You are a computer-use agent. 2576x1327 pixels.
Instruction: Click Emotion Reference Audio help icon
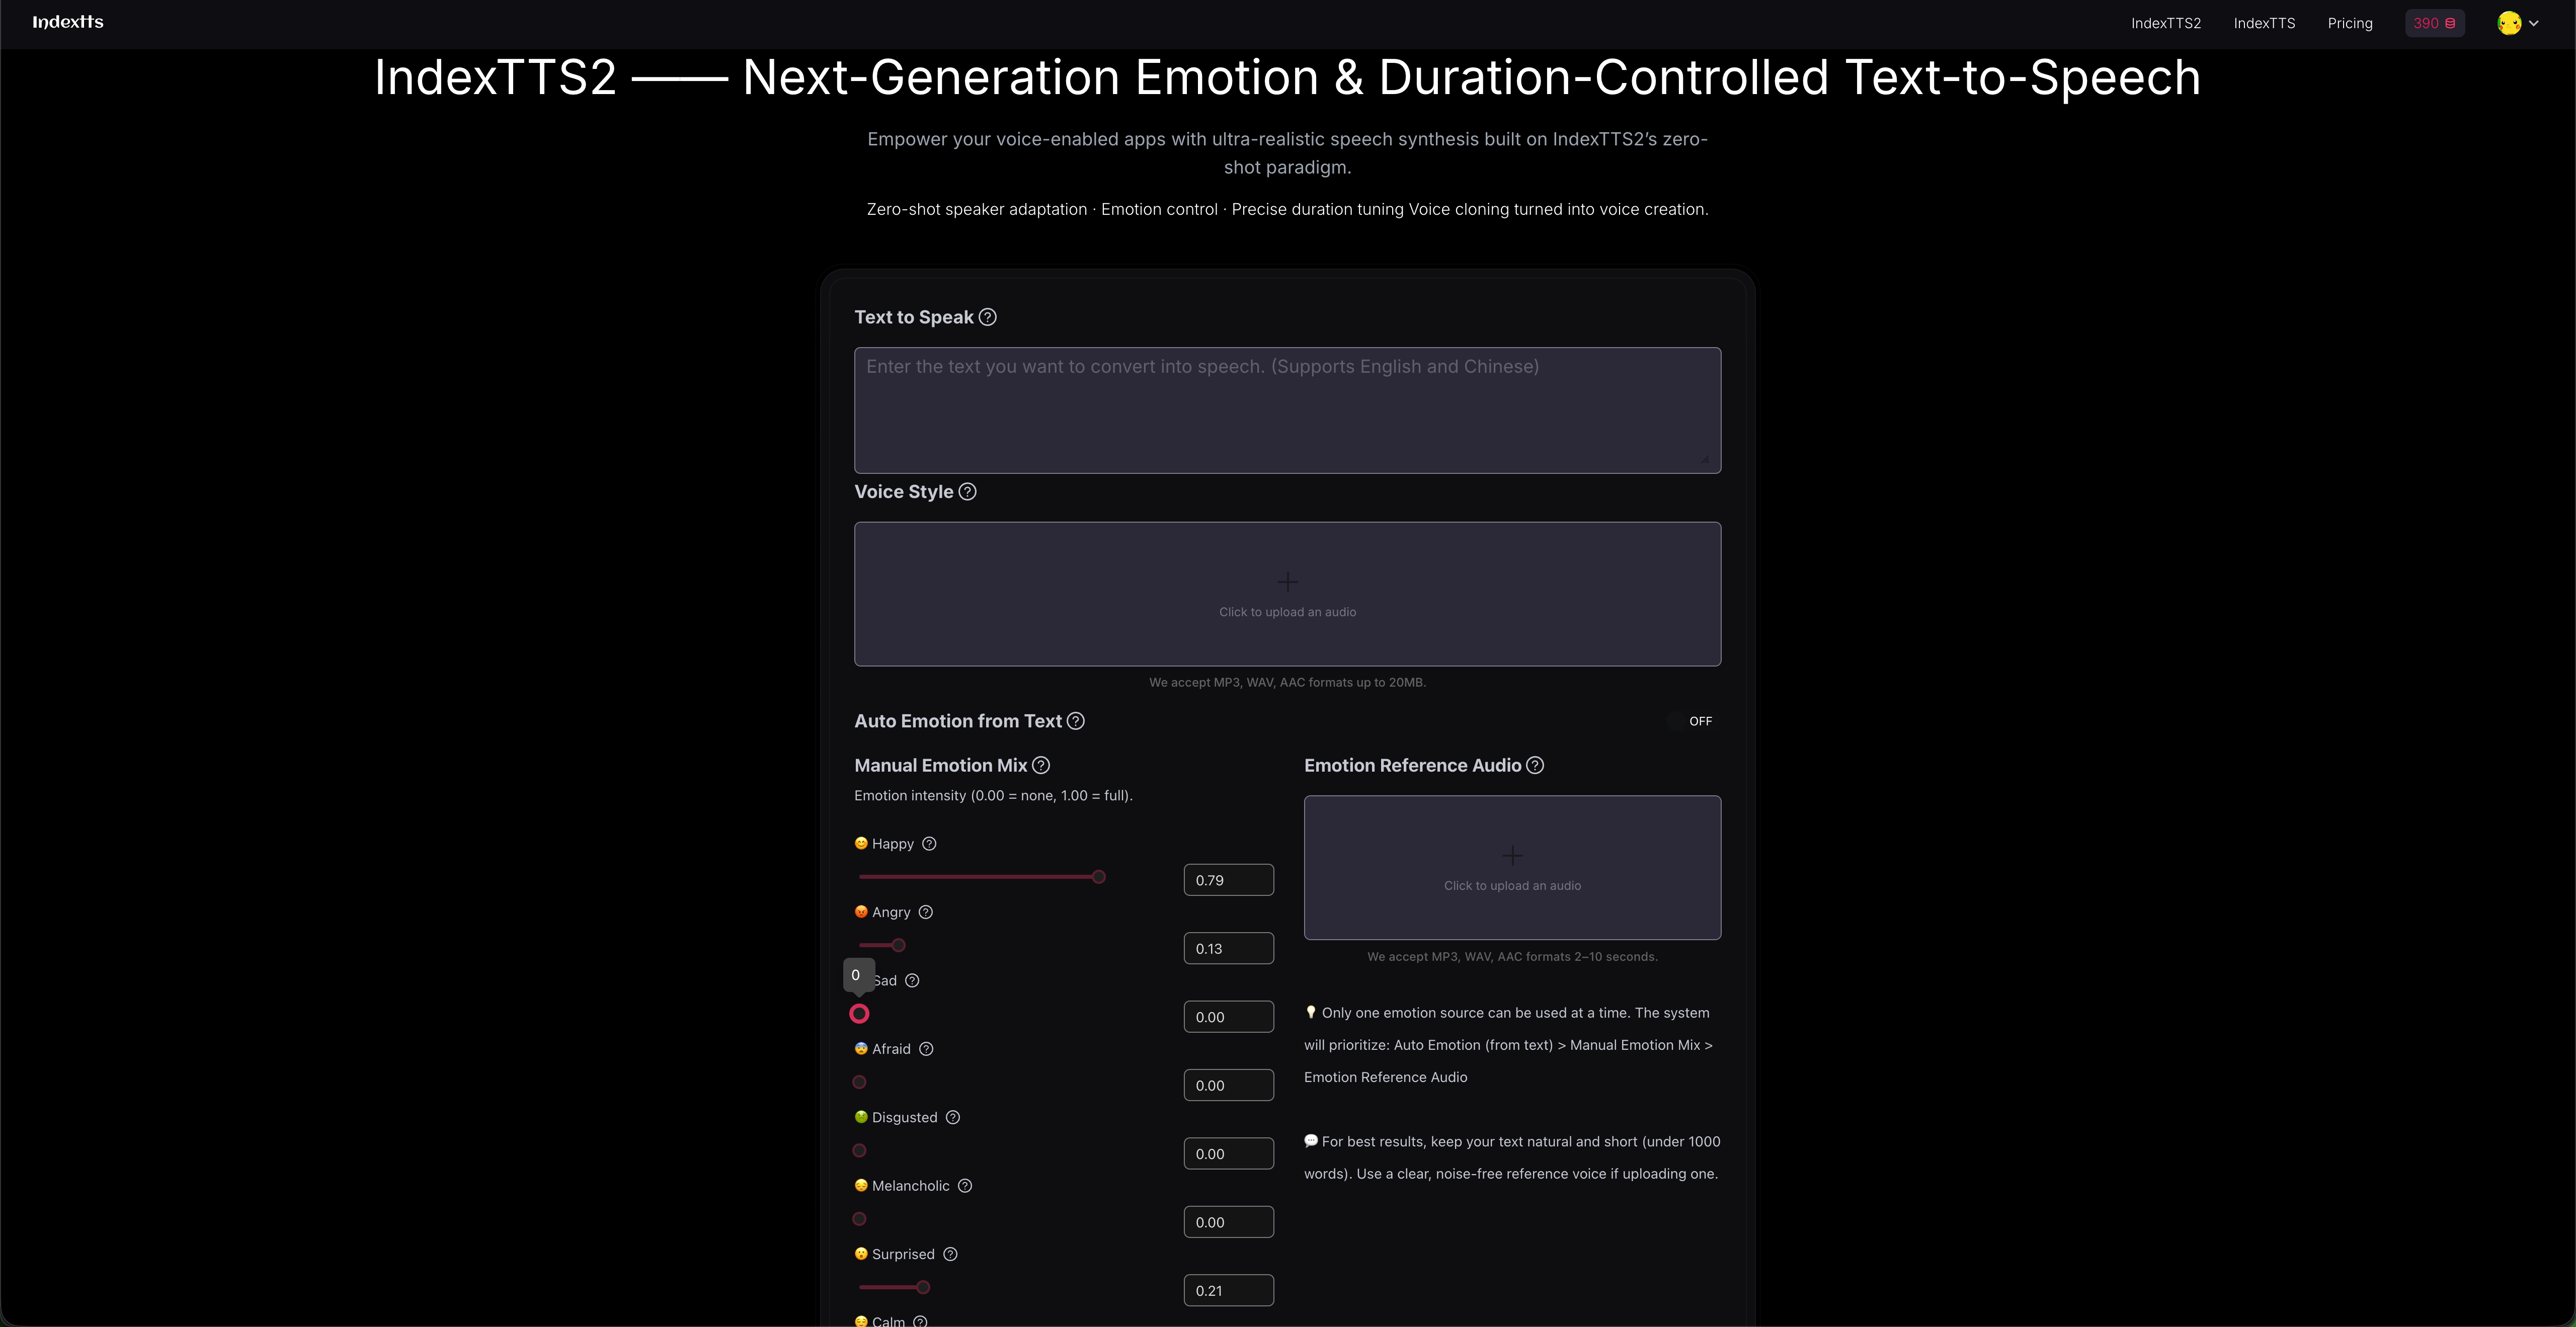click(x=1534, y=765)
